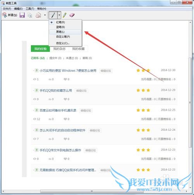This screenshot has height=195, width=194.
Task: Open the 编辑(E) menu
Action: [18, 9]
